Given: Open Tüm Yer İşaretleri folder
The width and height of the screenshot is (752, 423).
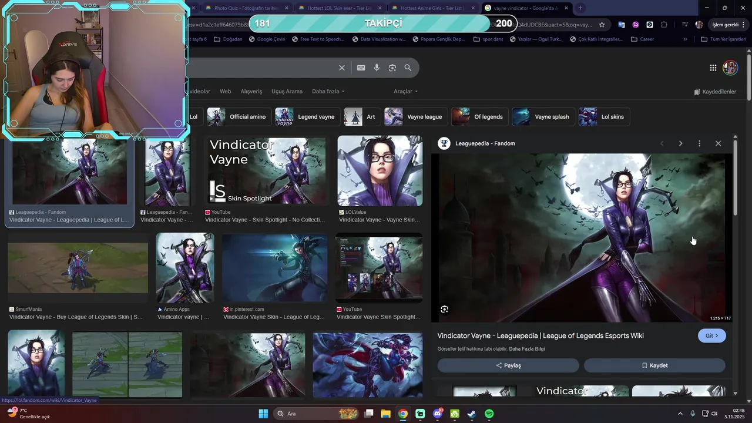Looking at the screenshot, I should click(724, 39).
